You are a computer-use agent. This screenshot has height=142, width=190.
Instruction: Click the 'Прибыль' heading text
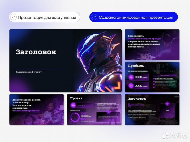click(136, 66)
